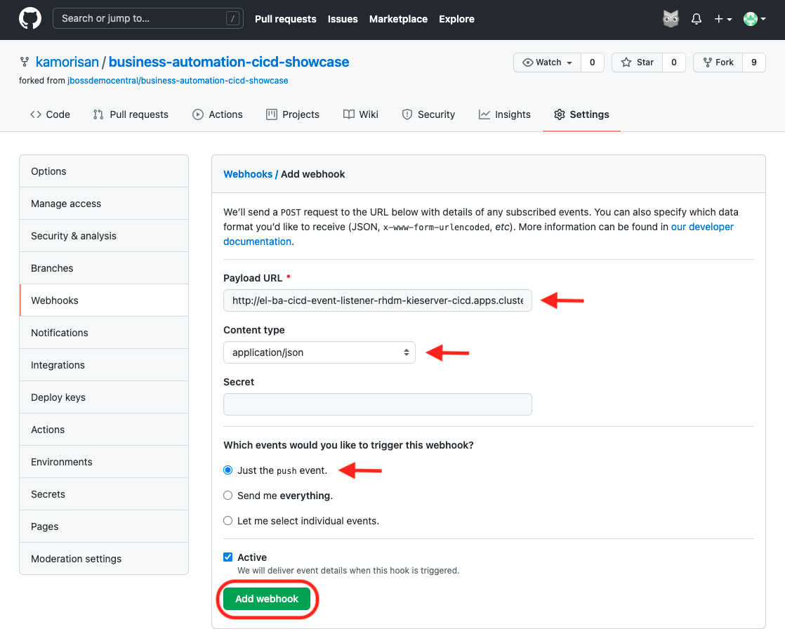
Task: Open business-automation-cicd-showcase repo link
Action: click(x=229, y=62)
